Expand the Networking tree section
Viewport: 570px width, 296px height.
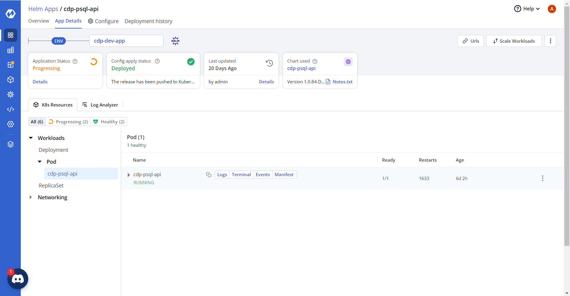tap(31, 197)
